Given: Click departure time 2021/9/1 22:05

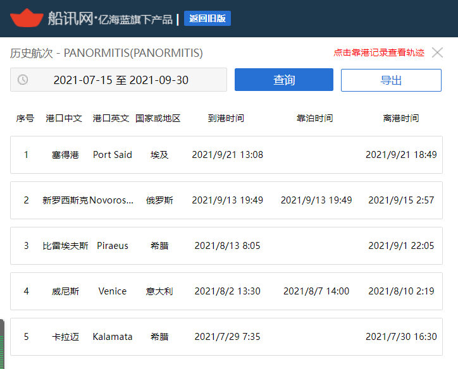Looking at the screenshot, I should point(401,246).
